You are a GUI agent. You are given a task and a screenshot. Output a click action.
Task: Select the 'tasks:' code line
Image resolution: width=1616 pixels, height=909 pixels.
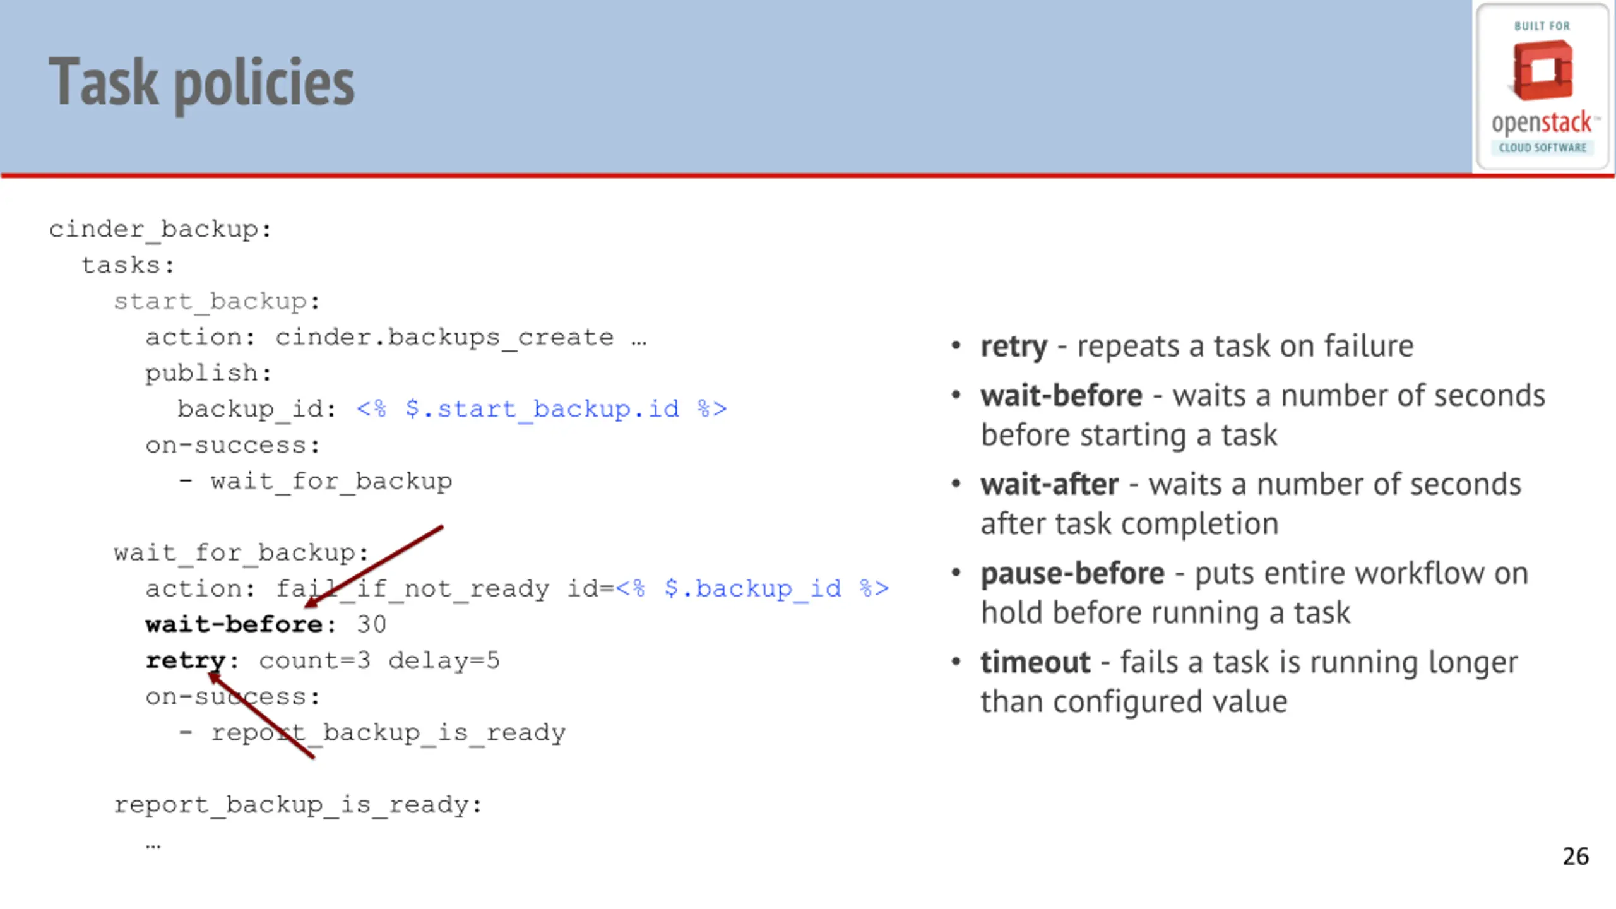click(128, 266)
